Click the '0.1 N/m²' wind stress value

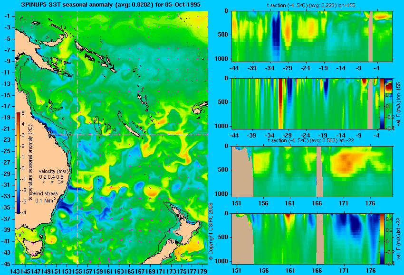point(46,200)
